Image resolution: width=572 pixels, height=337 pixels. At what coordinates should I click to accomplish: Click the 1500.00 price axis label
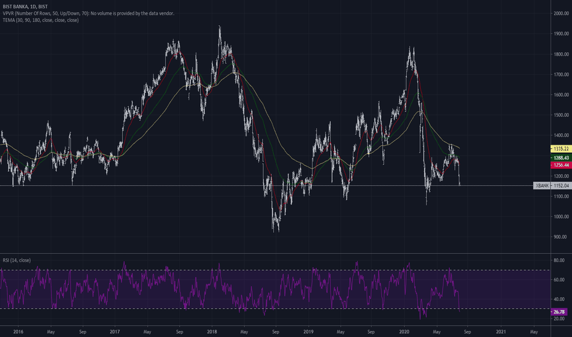pyautogui.click(x=561, y=115)
